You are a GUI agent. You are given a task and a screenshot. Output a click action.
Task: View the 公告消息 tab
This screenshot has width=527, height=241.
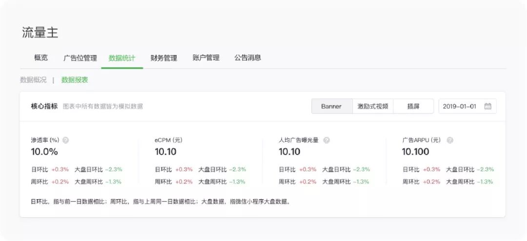coord(247,58)
